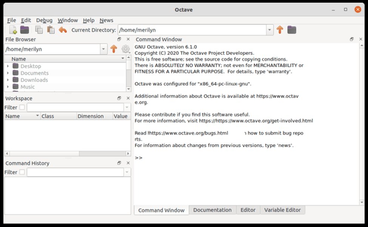
Task: Switch to the Documentation tab
Action: click(212, 210)
